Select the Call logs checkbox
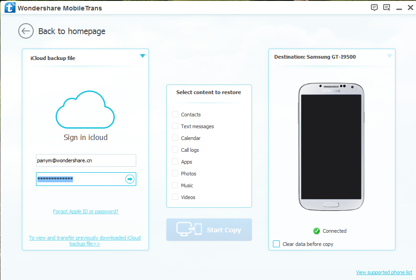This screenshot has width=416, height=280. [x=175, y=150]
